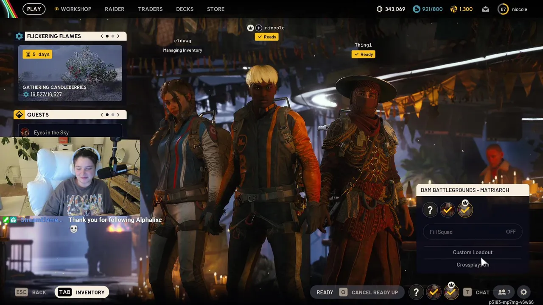
Task: Open the STORE tab
Action: [216, 9]
